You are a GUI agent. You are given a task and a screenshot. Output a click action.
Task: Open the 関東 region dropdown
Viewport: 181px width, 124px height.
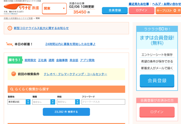54,8
